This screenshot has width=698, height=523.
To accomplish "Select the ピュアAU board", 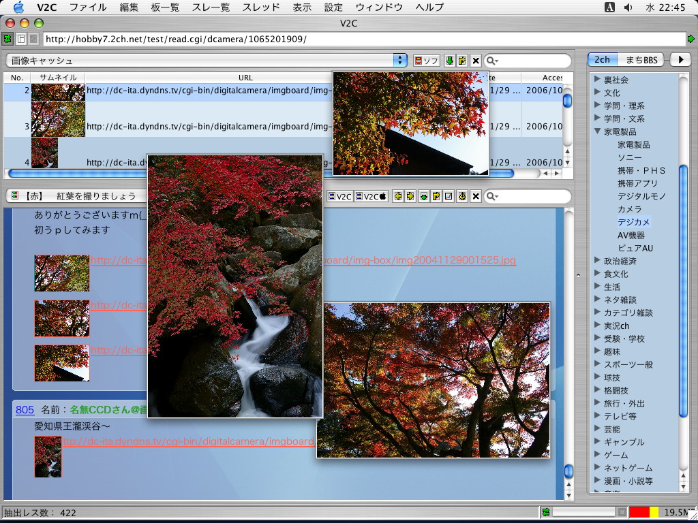I will pos(635,248).
